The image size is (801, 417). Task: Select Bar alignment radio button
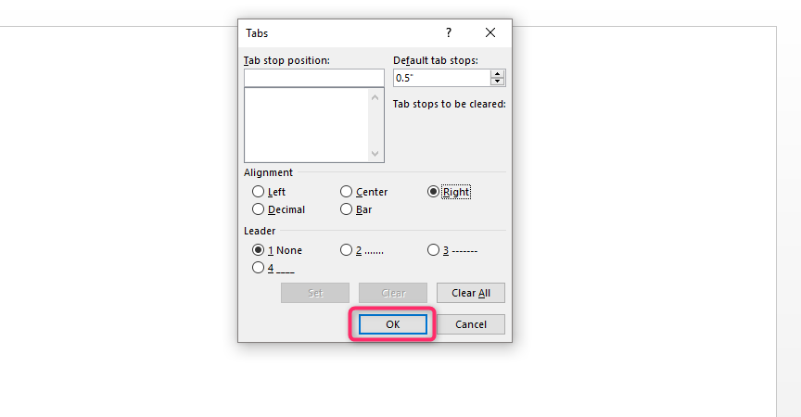346,209
